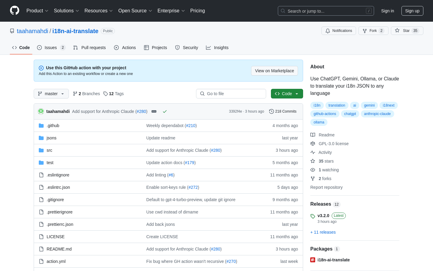Click the eye icon beside 1 watching

[x=313, y=170]
